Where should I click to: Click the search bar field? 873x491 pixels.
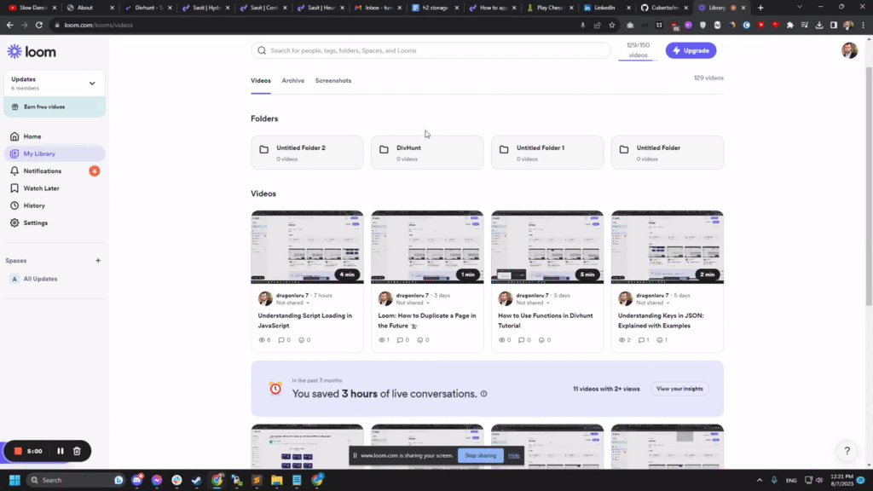431,50
